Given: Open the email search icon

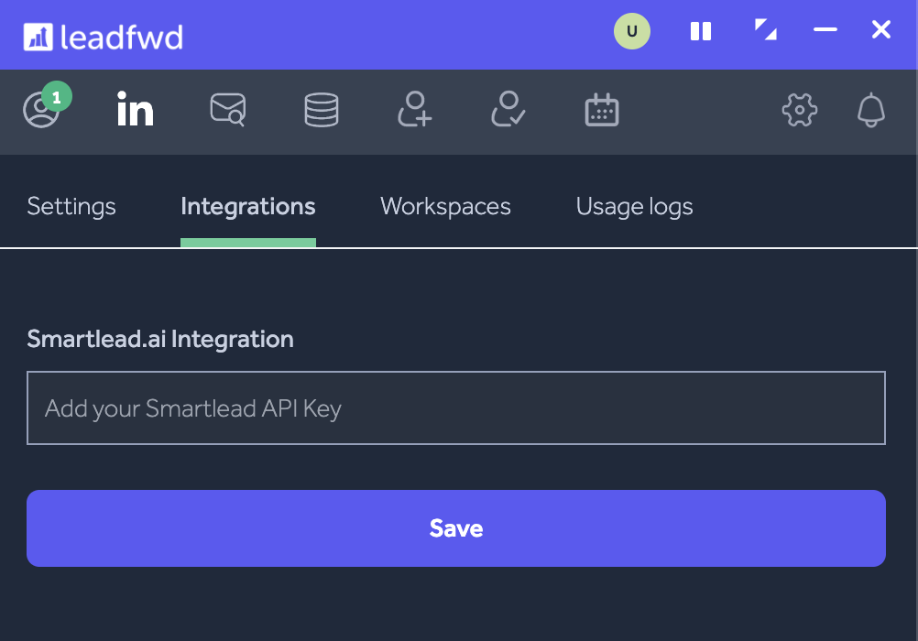Looking at the screenshot, I should (x=228, y=110).
